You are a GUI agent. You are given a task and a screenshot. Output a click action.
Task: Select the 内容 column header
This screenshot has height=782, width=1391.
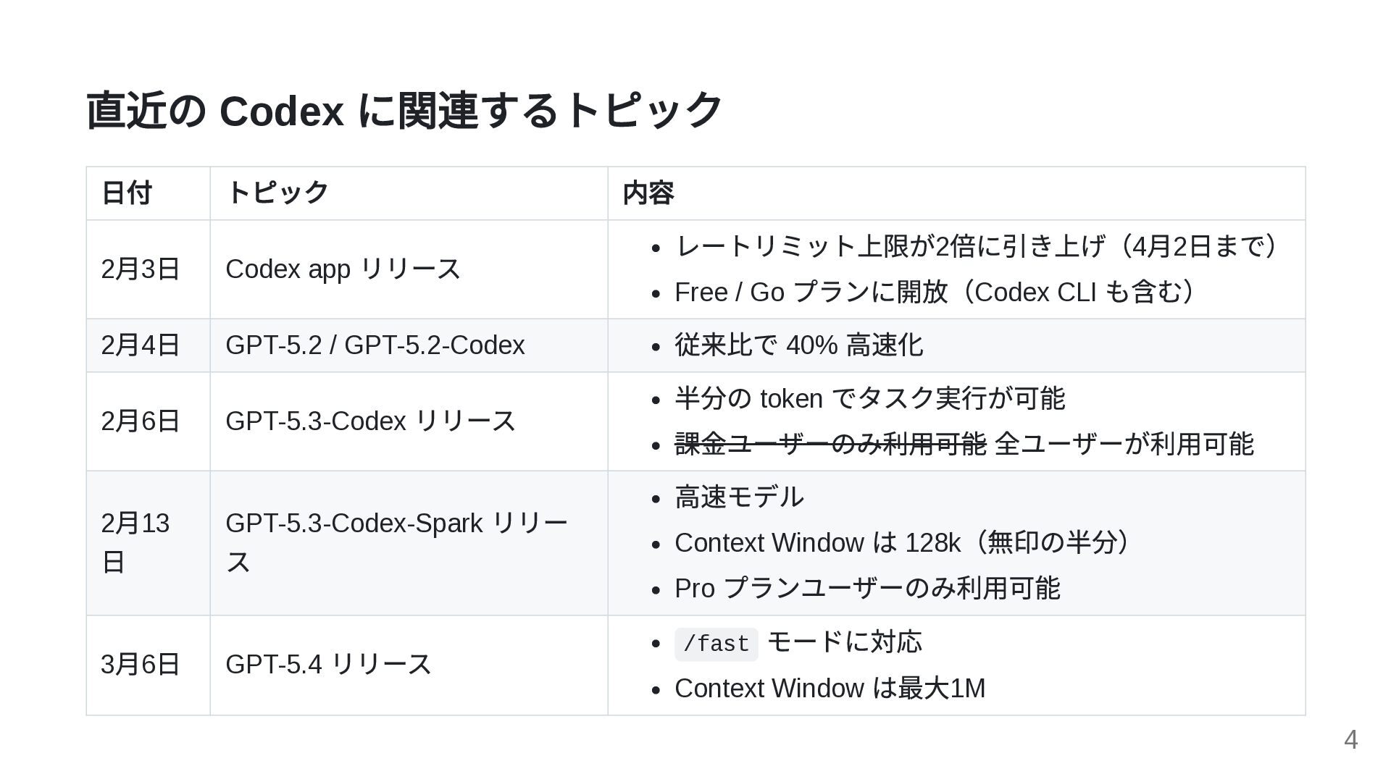(x=956, y=193)
